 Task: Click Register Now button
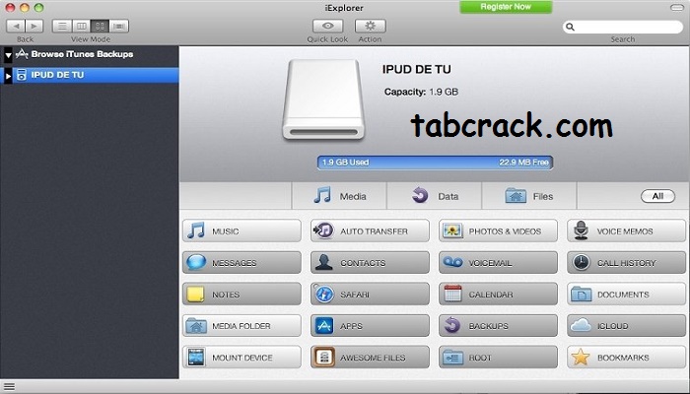[x=506, y=7]
